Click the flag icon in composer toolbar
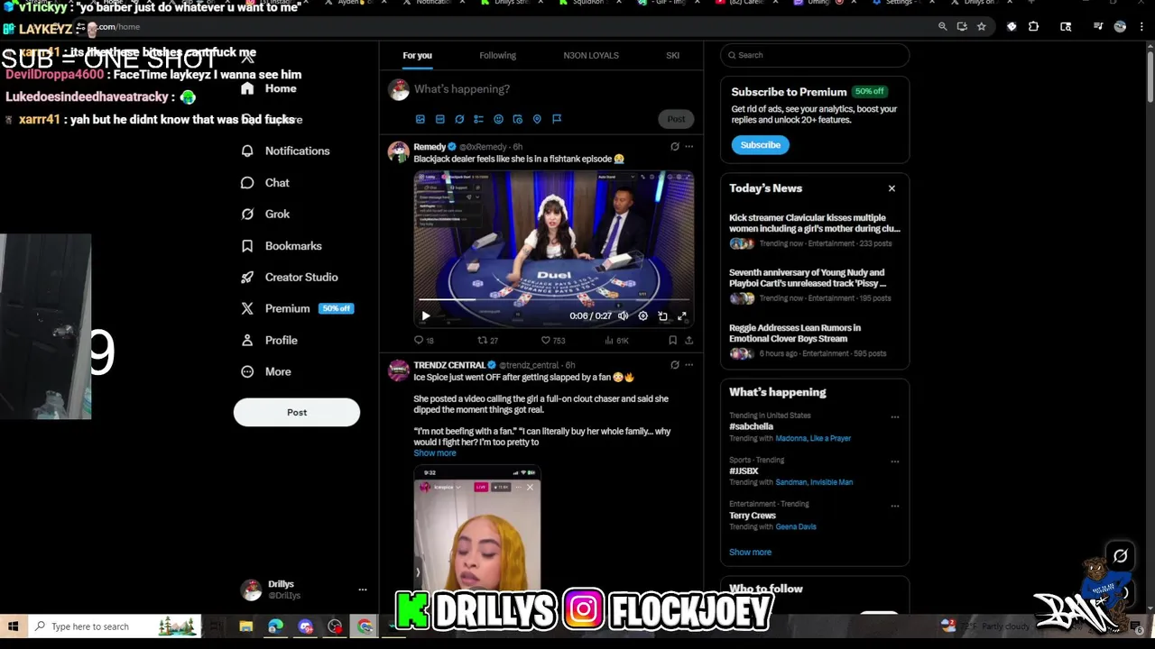Viewport: 1155px width, 649px height. [x=557, y=119]
